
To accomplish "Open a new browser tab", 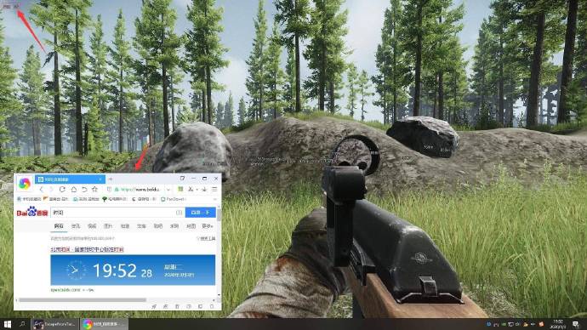I will tap(111, 179).
